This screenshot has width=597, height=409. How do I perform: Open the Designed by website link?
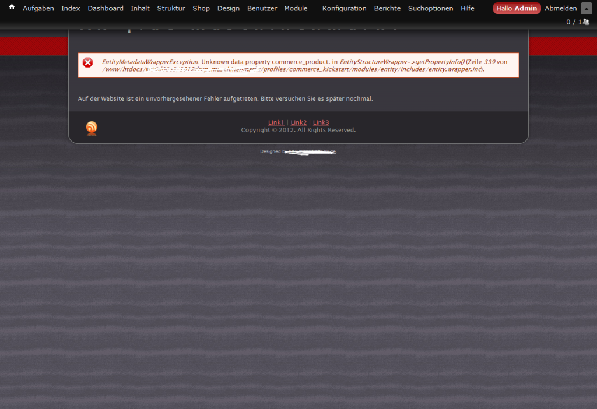(312, 151)
